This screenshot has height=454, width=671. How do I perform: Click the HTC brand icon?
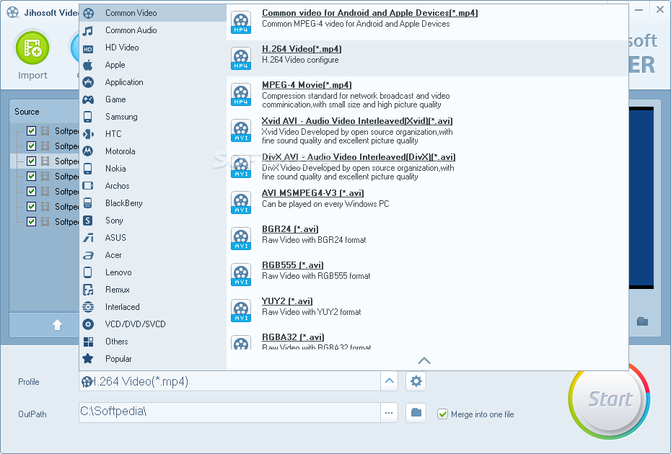[x=88, y=134]
